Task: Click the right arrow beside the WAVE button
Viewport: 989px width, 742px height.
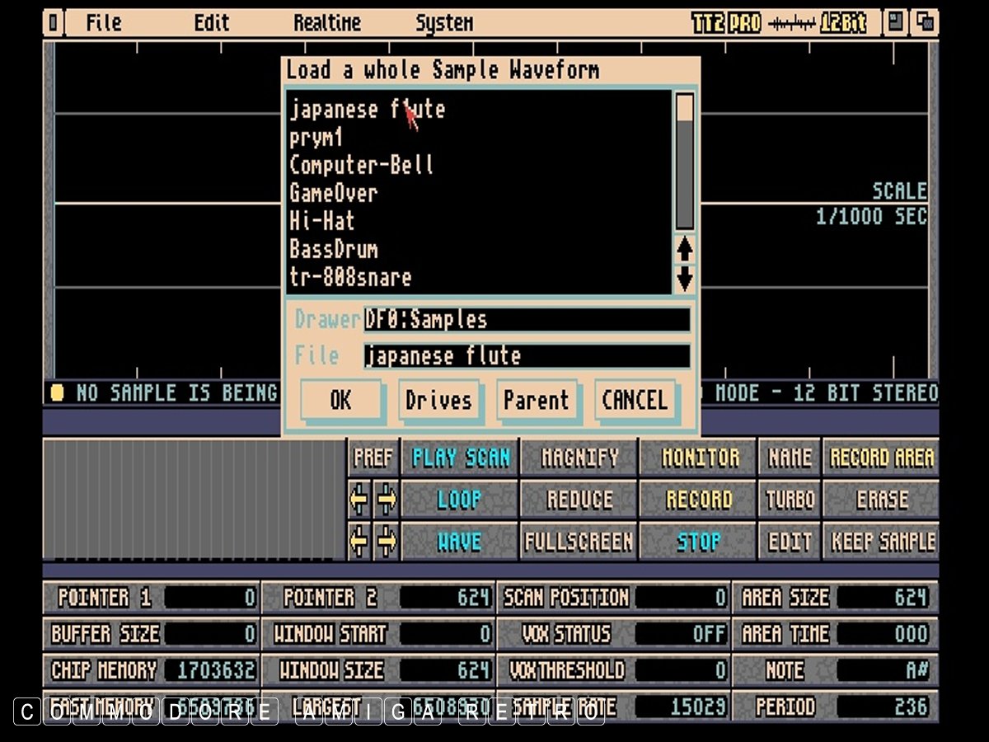Action: 386,542
